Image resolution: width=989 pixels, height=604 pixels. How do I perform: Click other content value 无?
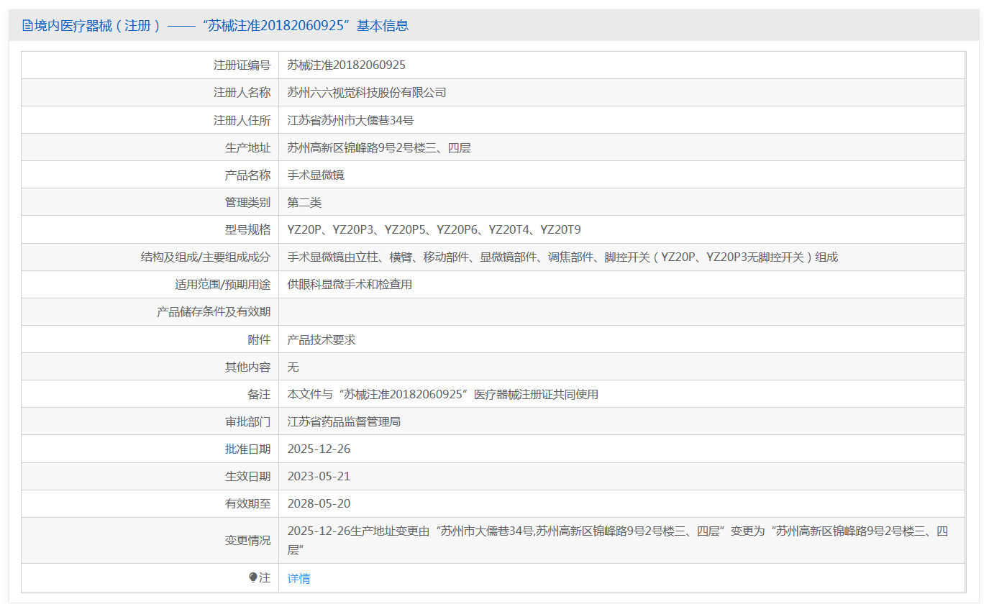click(293, 367)
